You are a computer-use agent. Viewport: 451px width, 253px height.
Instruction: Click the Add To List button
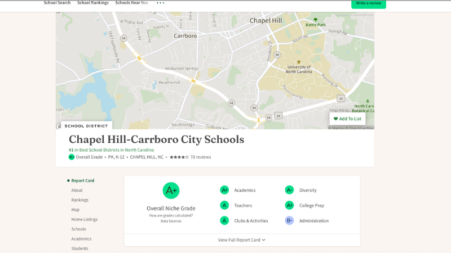click(347, 119)
